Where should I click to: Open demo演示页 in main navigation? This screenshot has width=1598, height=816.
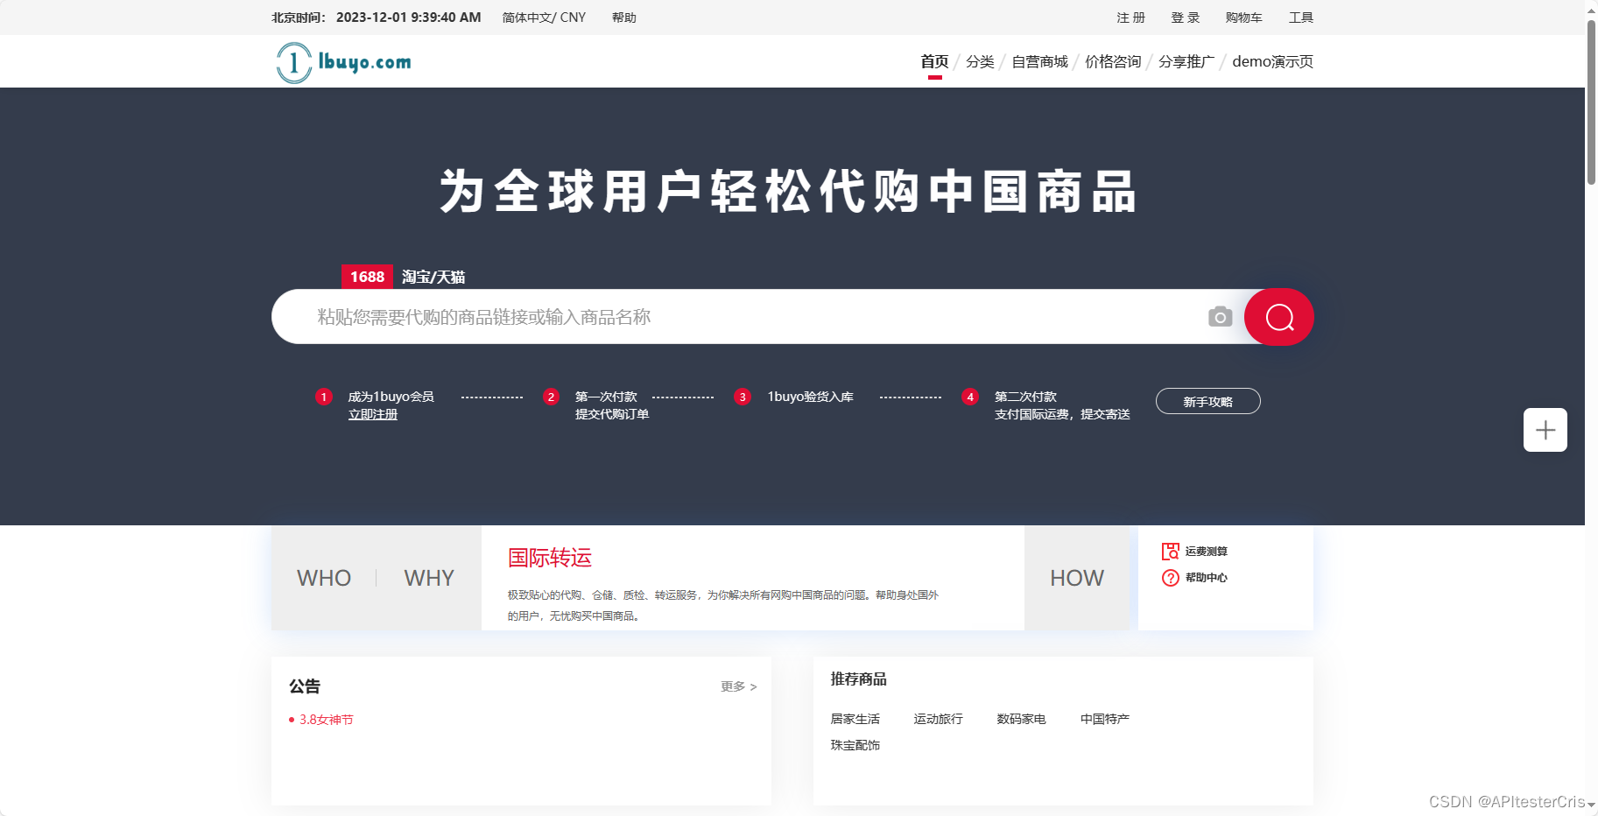1272,61
